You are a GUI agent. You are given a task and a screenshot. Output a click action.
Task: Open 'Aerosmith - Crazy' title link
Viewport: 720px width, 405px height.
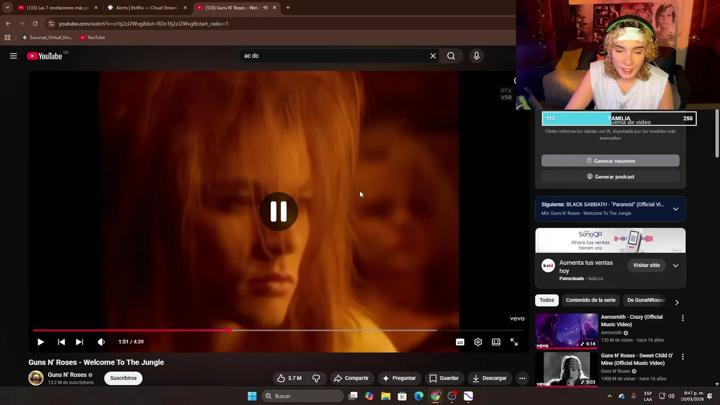[x=632, y=321]
